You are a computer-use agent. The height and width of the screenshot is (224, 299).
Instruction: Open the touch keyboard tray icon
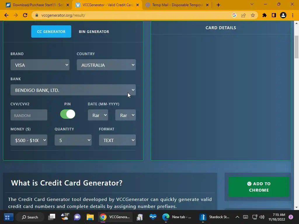click(x=246, y=217)
